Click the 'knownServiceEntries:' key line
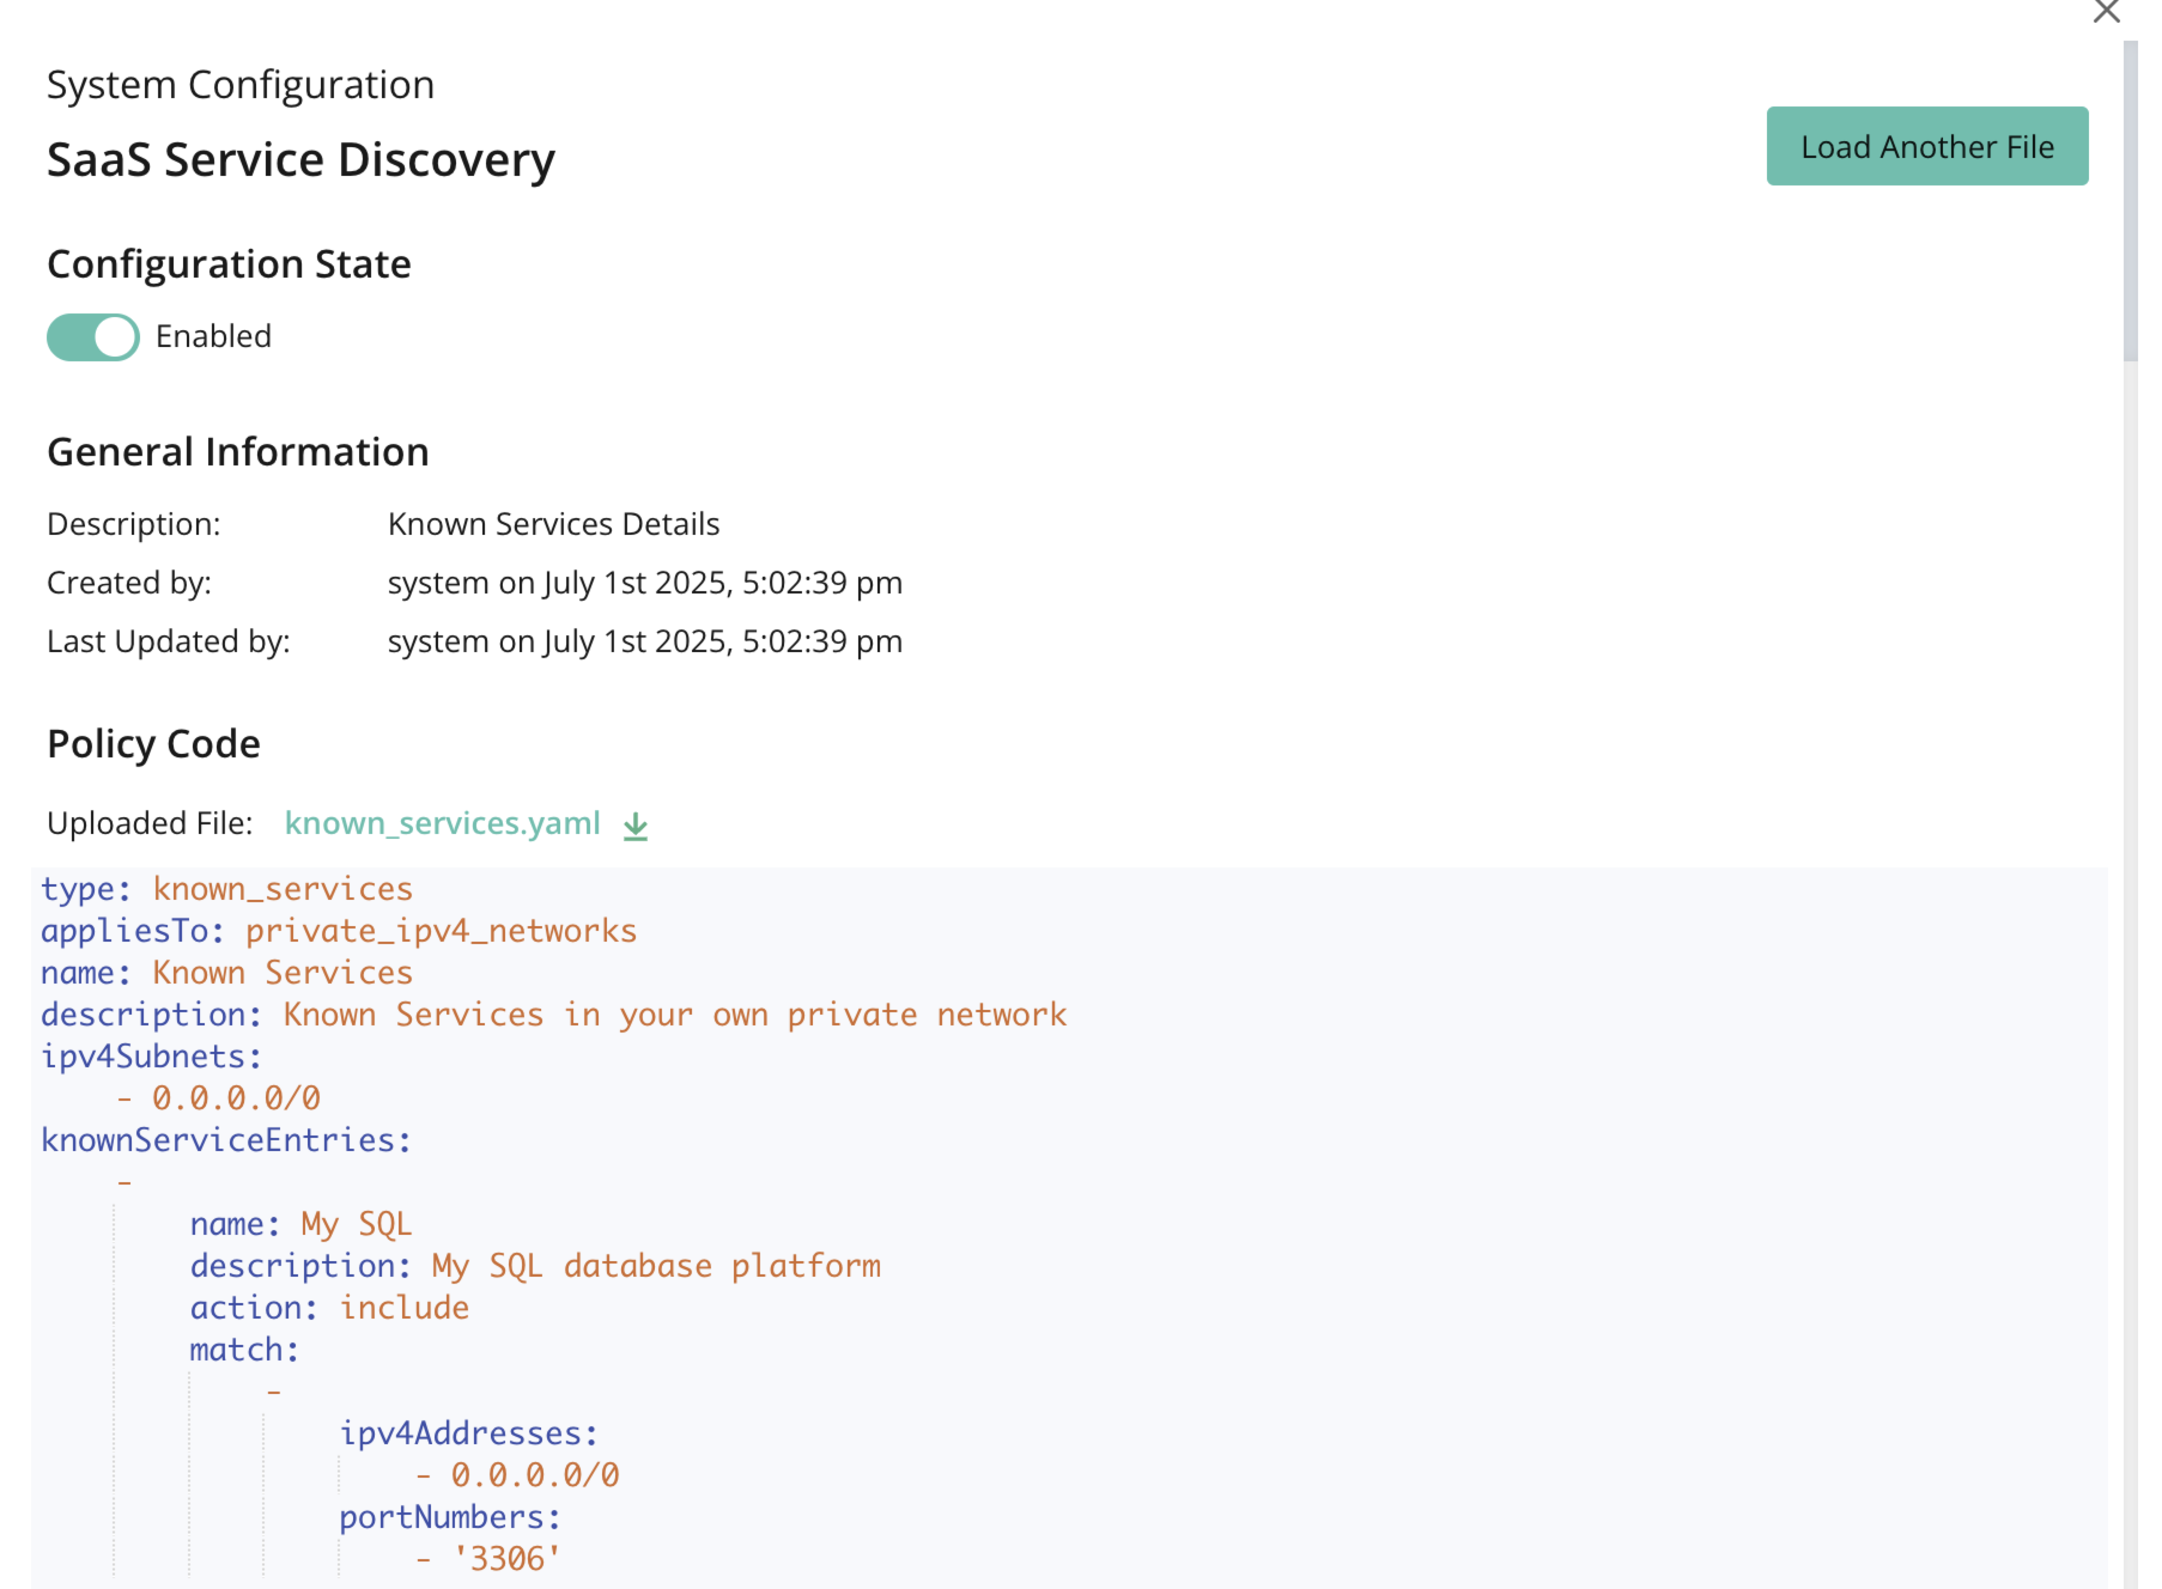The height and width of the screenshot is (1589, 2162). pos(226,1140)
